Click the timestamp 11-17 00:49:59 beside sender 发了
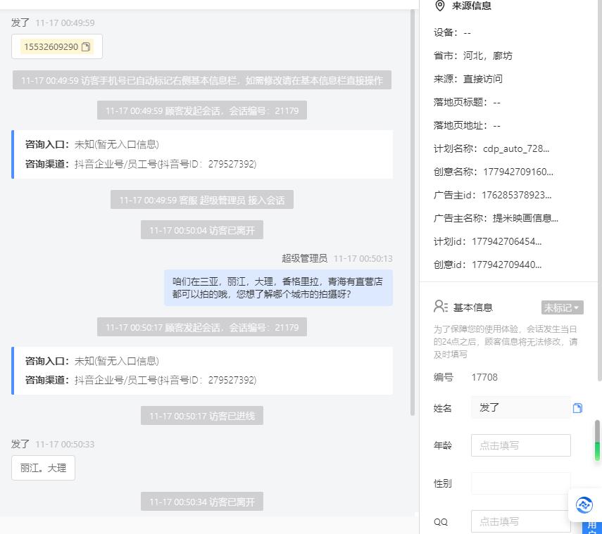Screen dimensions: 602x534 click(x=65, y=23)
